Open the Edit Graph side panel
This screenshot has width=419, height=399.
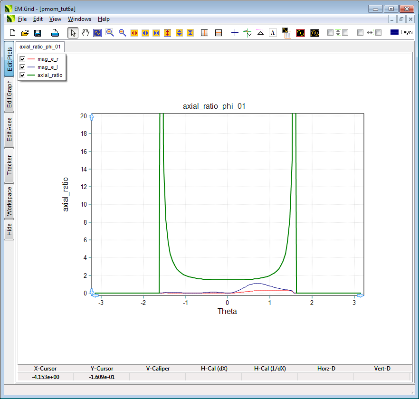(x=10, y=94)
